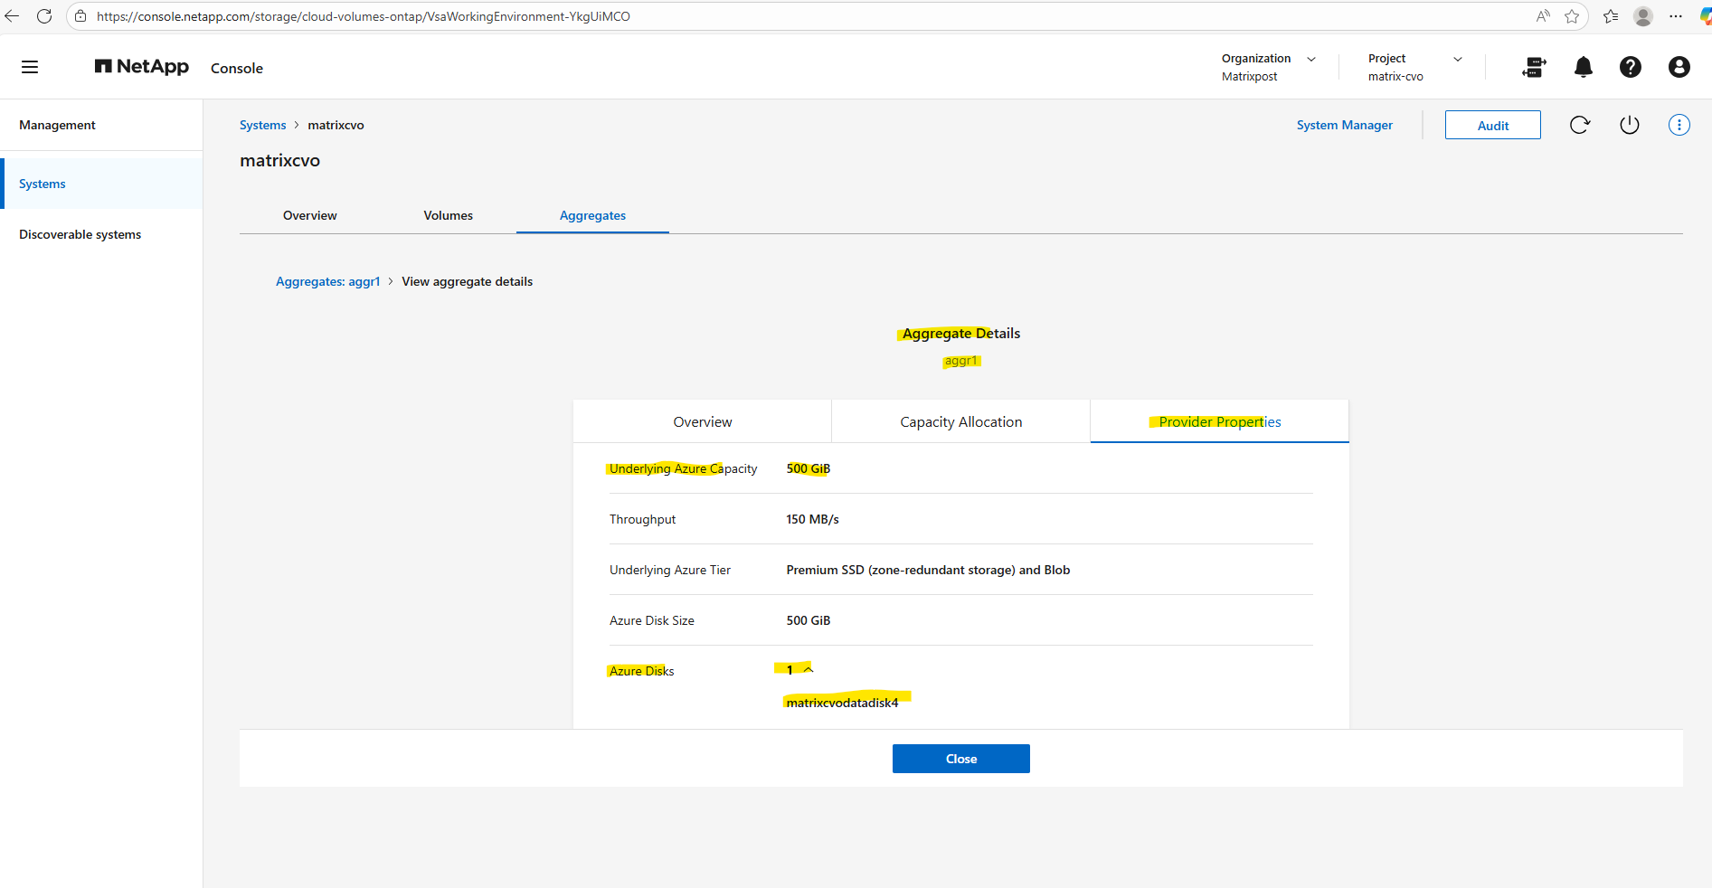Expand the Project dropdown
Screen dimensions: 1712x888
tap(1457, 59)
